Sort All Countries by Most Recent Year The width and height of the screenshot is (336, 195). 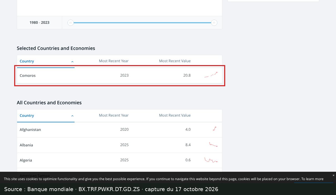pos(114,115)
